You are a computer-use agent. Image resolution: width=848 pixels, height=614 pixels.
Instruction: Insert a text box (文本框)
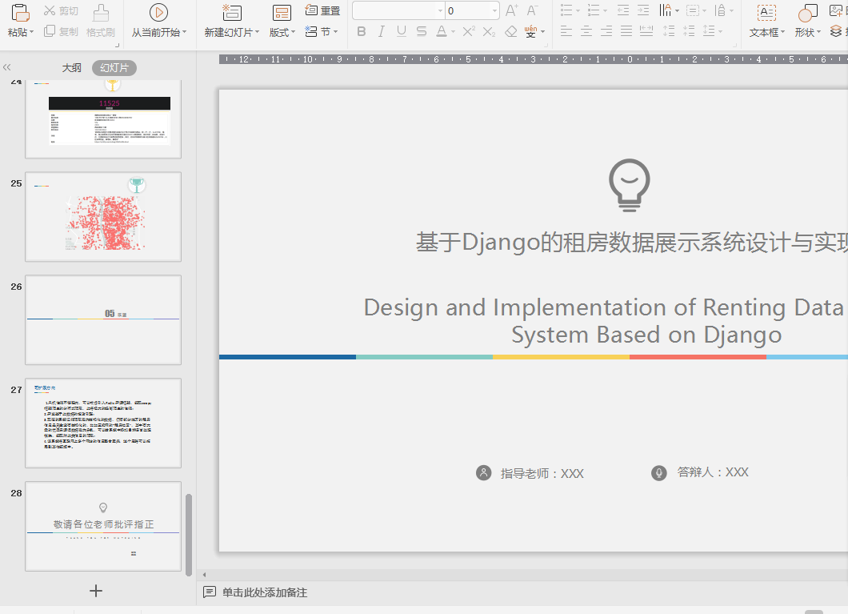click(766, 12)
